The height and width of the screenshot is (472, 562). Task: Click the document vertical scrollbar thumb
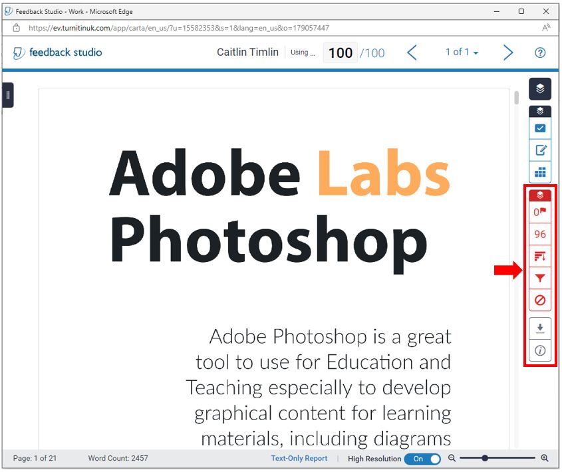(516, 98)
